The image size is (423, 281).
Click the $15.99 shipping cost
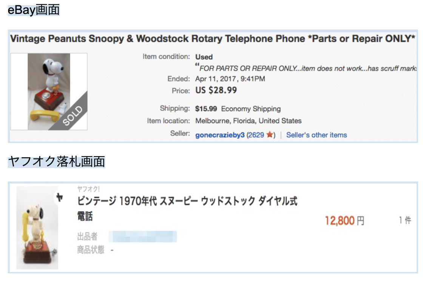tap(206, 109)
